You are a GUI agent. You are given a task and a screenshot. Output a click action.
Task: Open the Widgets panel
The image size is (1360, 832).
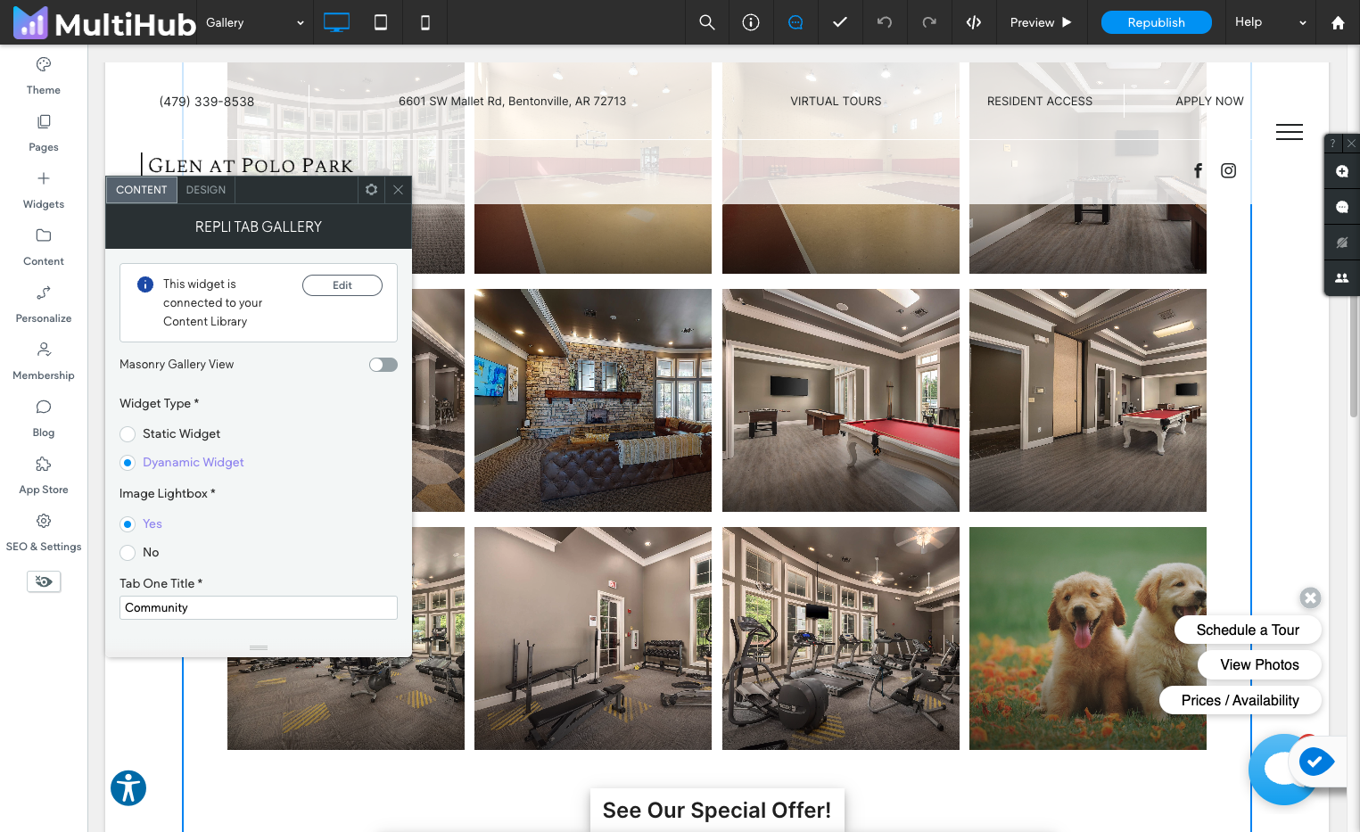pos(44,190)
